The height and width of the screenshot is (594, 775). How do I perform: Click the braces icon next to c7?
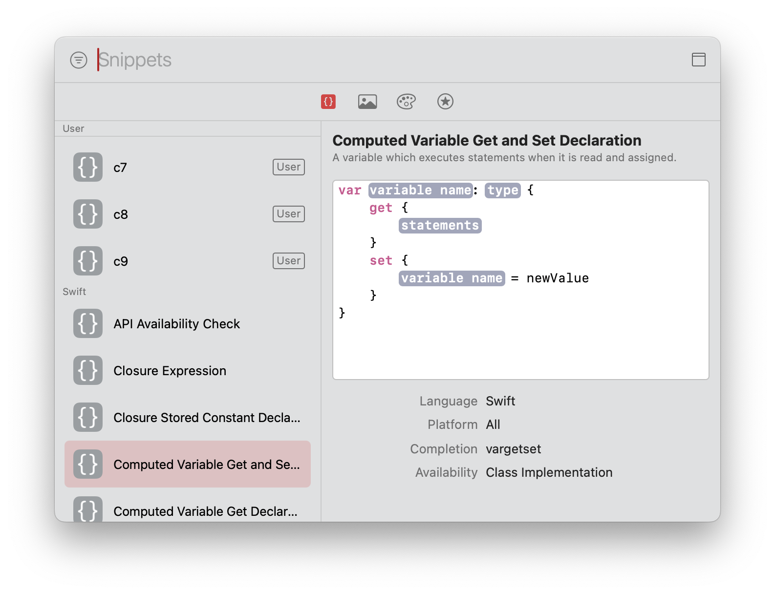[88, 167]
